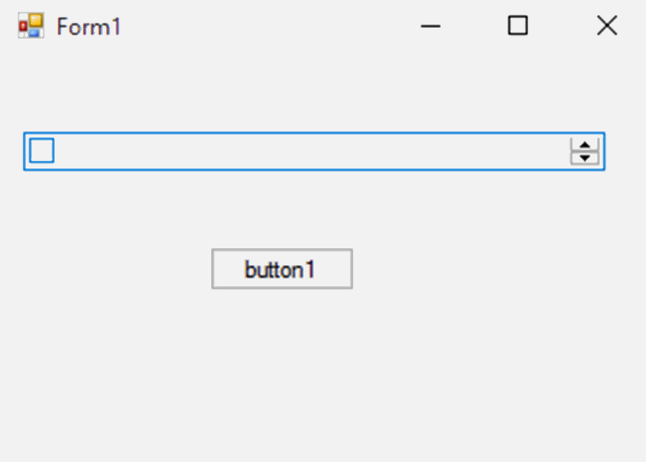
Task: Focus the empty picker input field
Action: pyautogui.click(x=314, y=151)
